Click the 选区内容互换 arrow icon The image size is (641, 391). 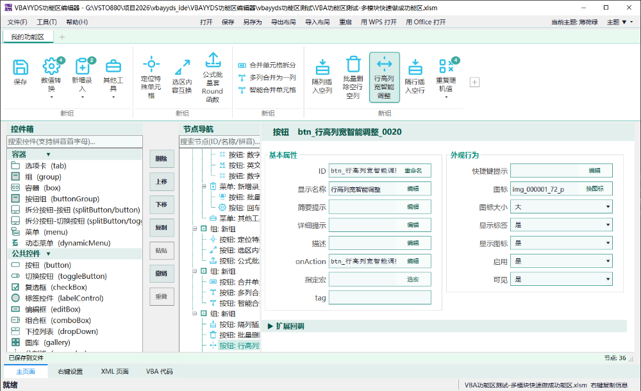[182, 67]
